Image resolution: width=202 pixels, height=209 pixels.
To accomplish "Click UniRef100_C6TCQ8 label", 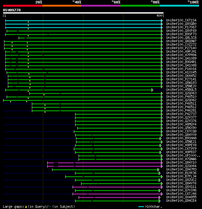I will (181, 131).
